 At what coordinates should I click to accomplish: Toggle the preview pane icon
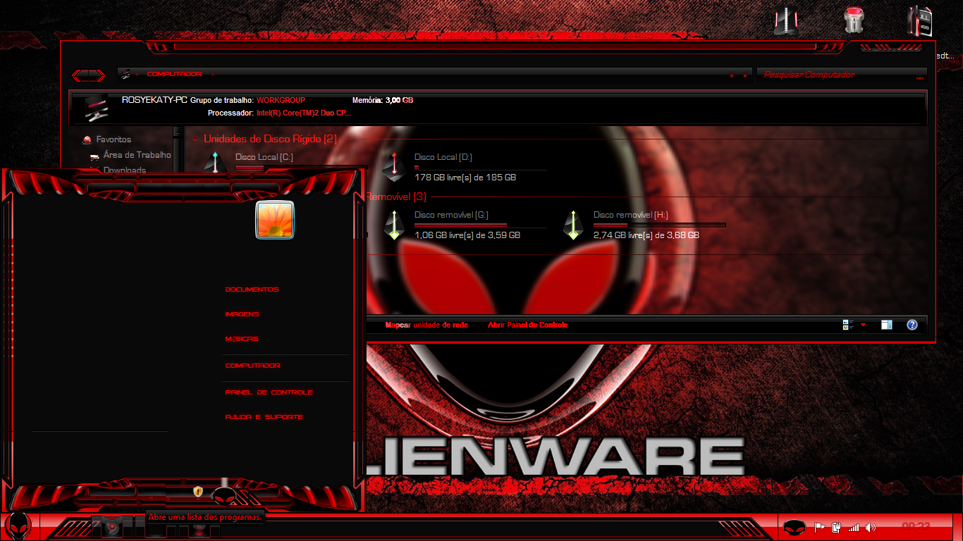coord(886,325)
